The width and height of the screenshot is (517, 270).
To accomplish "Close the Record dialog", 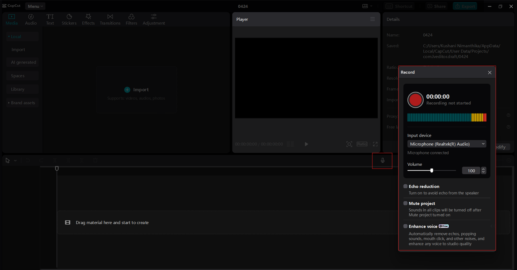I will coord(490,72).
